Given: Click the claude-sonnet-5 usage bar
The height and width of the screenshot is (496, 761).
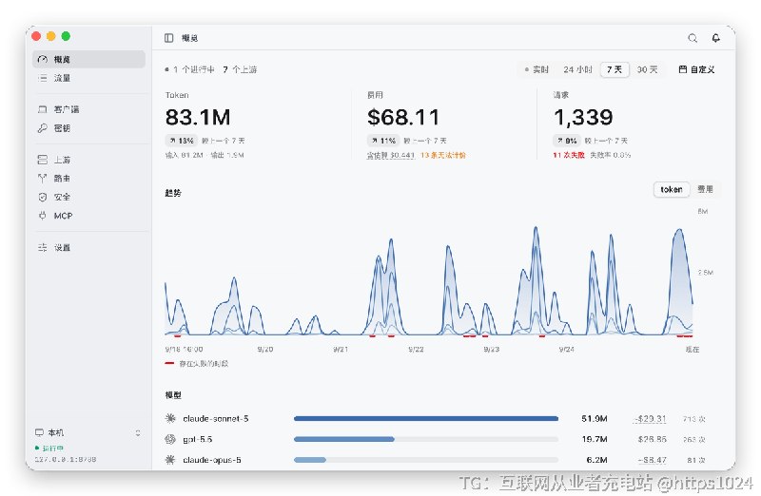Looking at the screenshot, I should click(x=426, y=418).
